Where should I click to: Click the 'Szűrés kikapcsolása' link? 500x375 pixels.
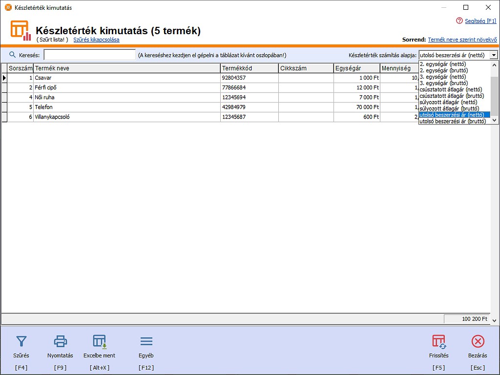(x=96, y=40)
